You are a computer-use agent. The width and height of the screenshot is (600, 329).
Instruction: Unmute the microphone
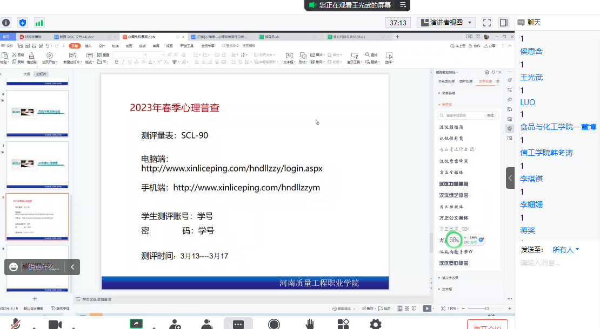click(16, 324)
